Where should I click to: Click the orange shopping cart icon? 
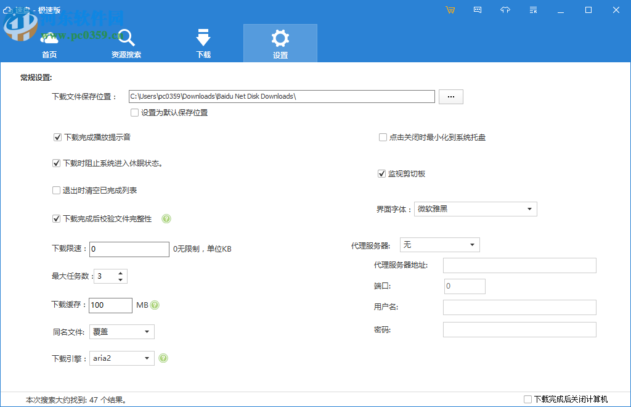(x=450, y=10)
